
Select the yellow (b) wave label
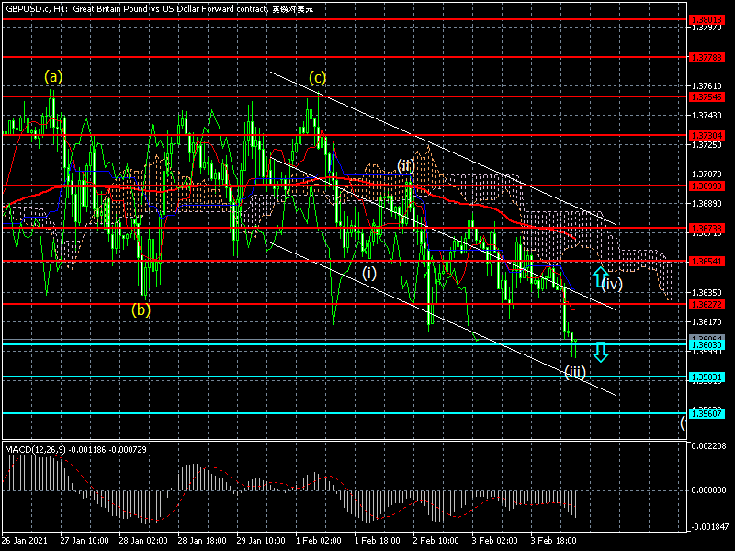[141, 309]
